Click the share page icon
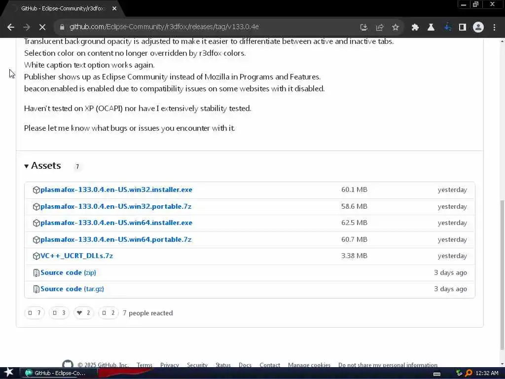The width and height of the screenshot is (505, 379). click(x=379, y=28)
